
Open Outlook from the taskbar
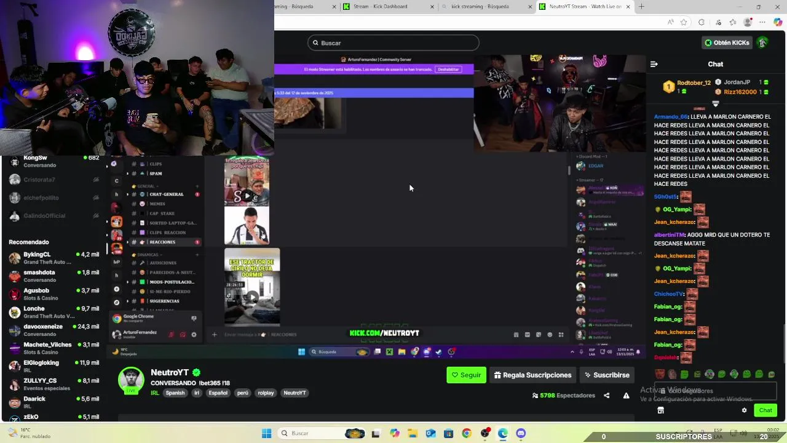coord(430,433)
